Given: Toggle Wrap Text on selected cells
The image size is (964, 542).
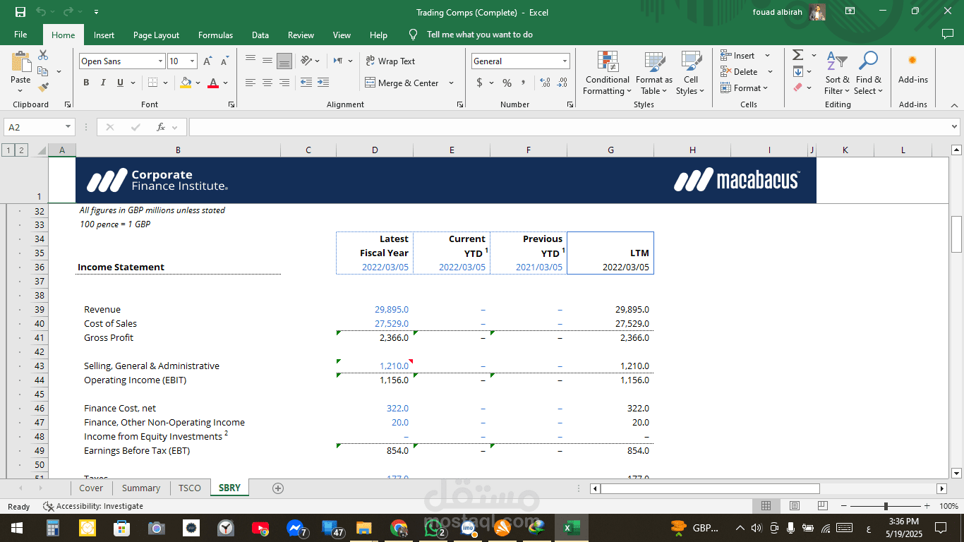Looking at the screenshot, I should (x=390, y=61).
